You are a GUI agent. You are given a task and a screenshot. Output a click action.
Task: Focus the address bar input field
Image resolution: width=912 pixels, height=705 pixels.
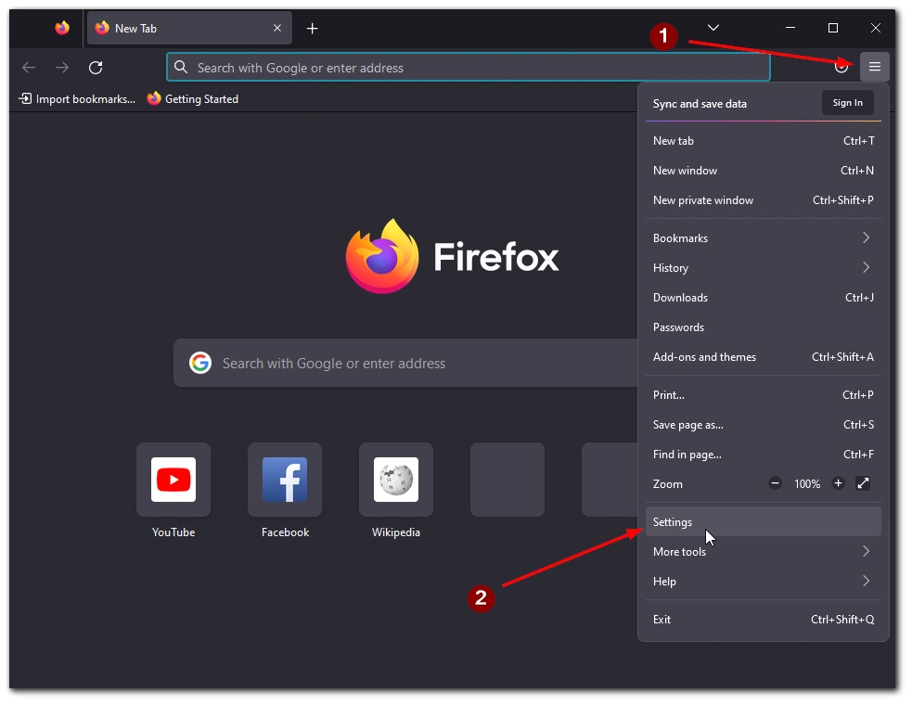[469, 68]
